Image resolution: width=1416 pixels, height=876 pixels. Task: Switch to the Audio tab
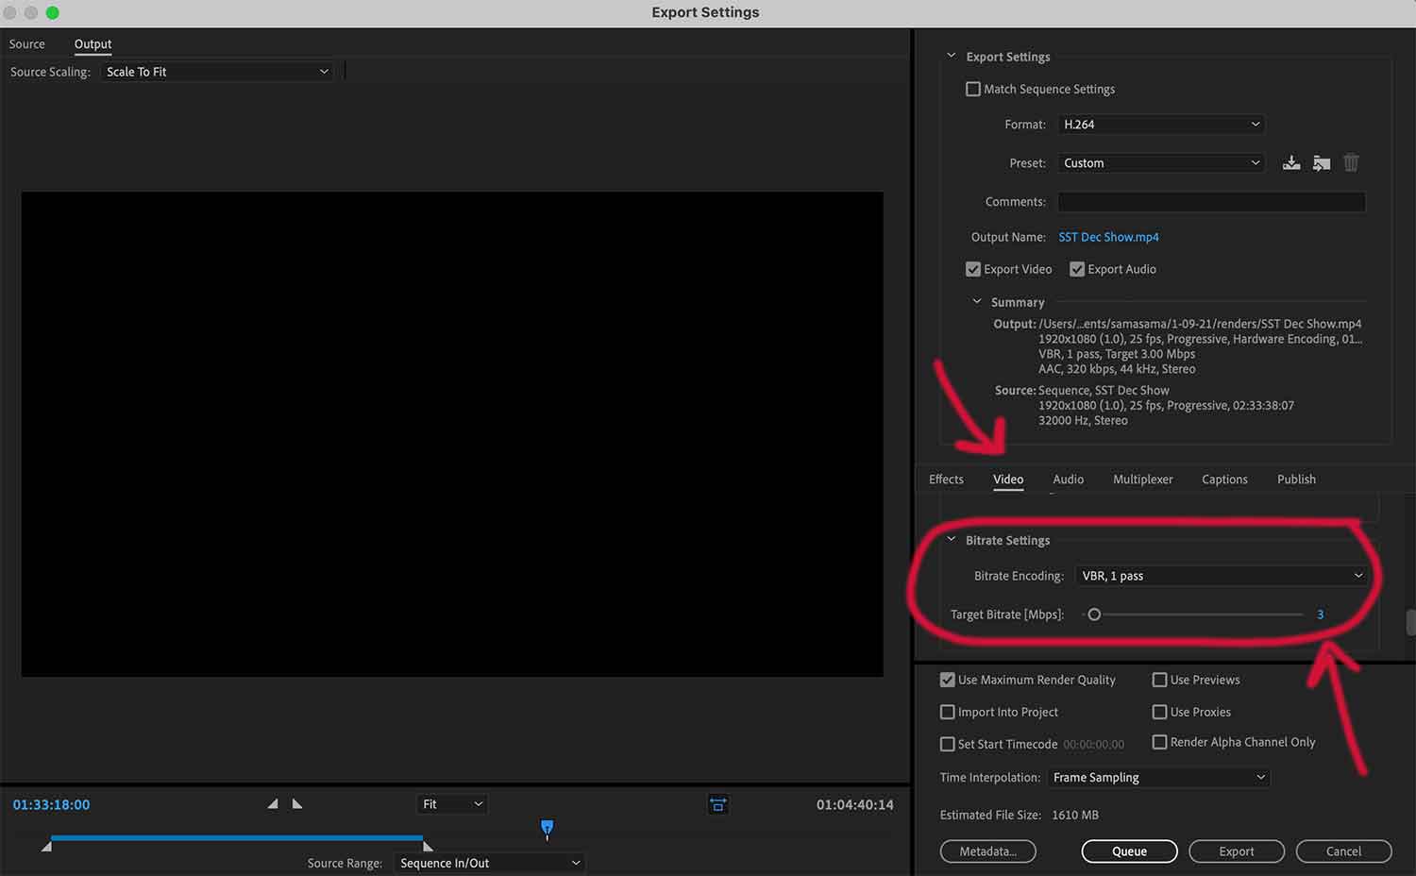pyautogui.click(x=1068, y=479)
